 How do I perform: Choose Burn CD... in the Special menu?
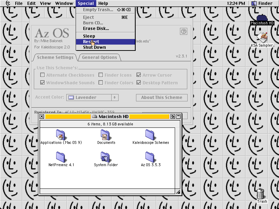click(106, 23)
